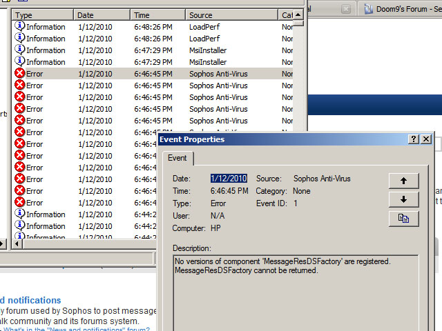The width and height of the screenshot is (442, 331).
Task: Select first MsiInstaller information event at 6:47:29 PM
Action: coord(153,50)
